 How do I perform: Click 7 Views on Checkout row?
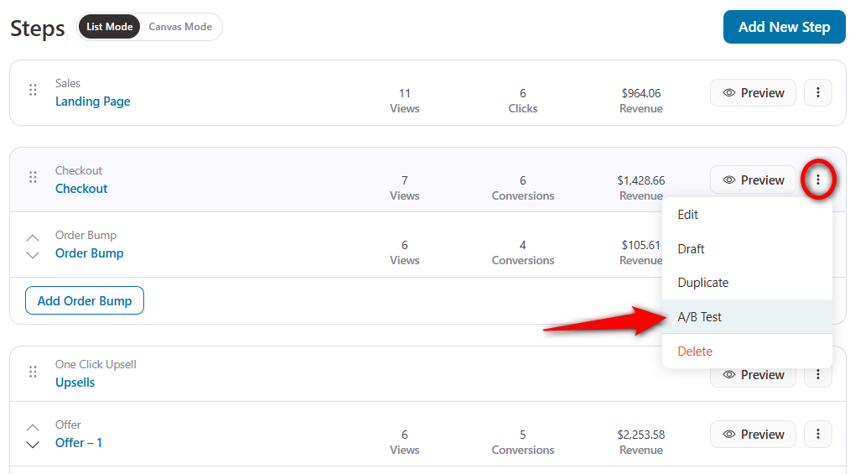coord(405,188)
